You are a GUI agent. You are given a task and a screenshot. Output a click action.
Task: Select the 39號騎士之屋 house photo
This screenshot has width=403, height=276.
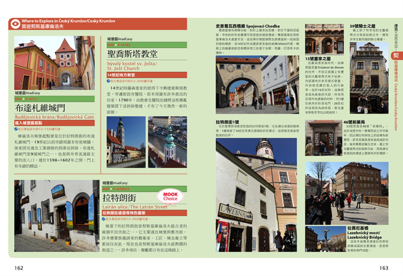tap(369, 78)
